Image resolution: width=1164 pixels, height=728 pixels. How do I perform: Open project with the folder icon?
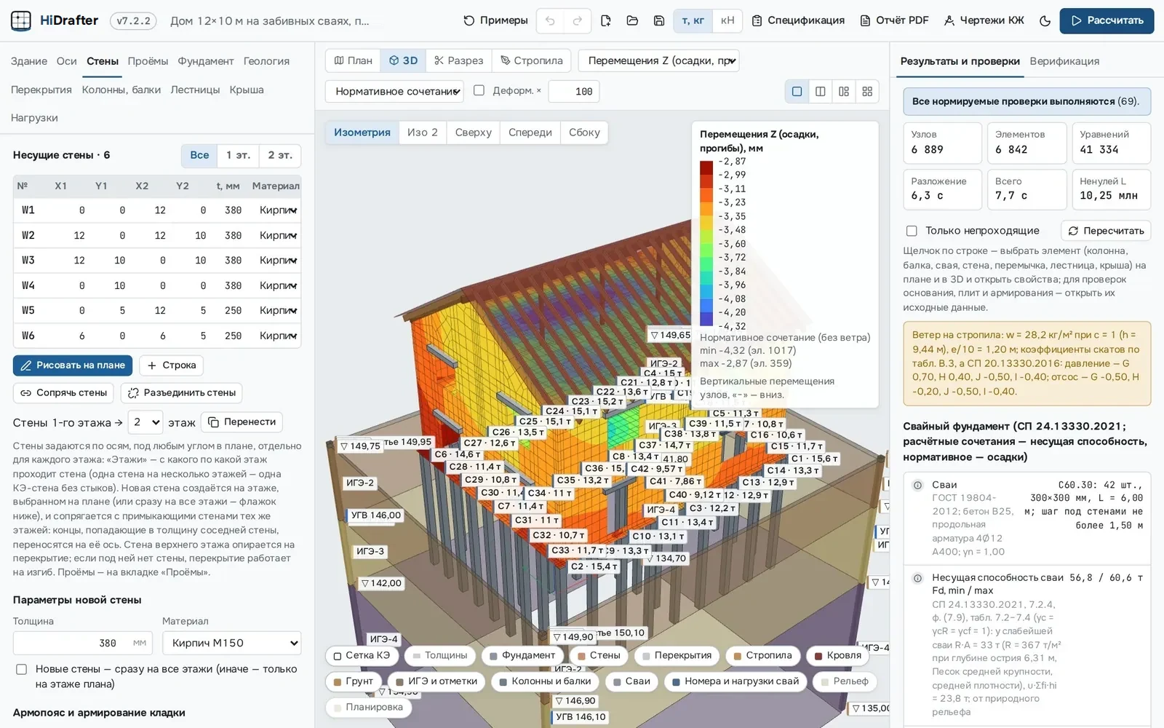point(632,20)
